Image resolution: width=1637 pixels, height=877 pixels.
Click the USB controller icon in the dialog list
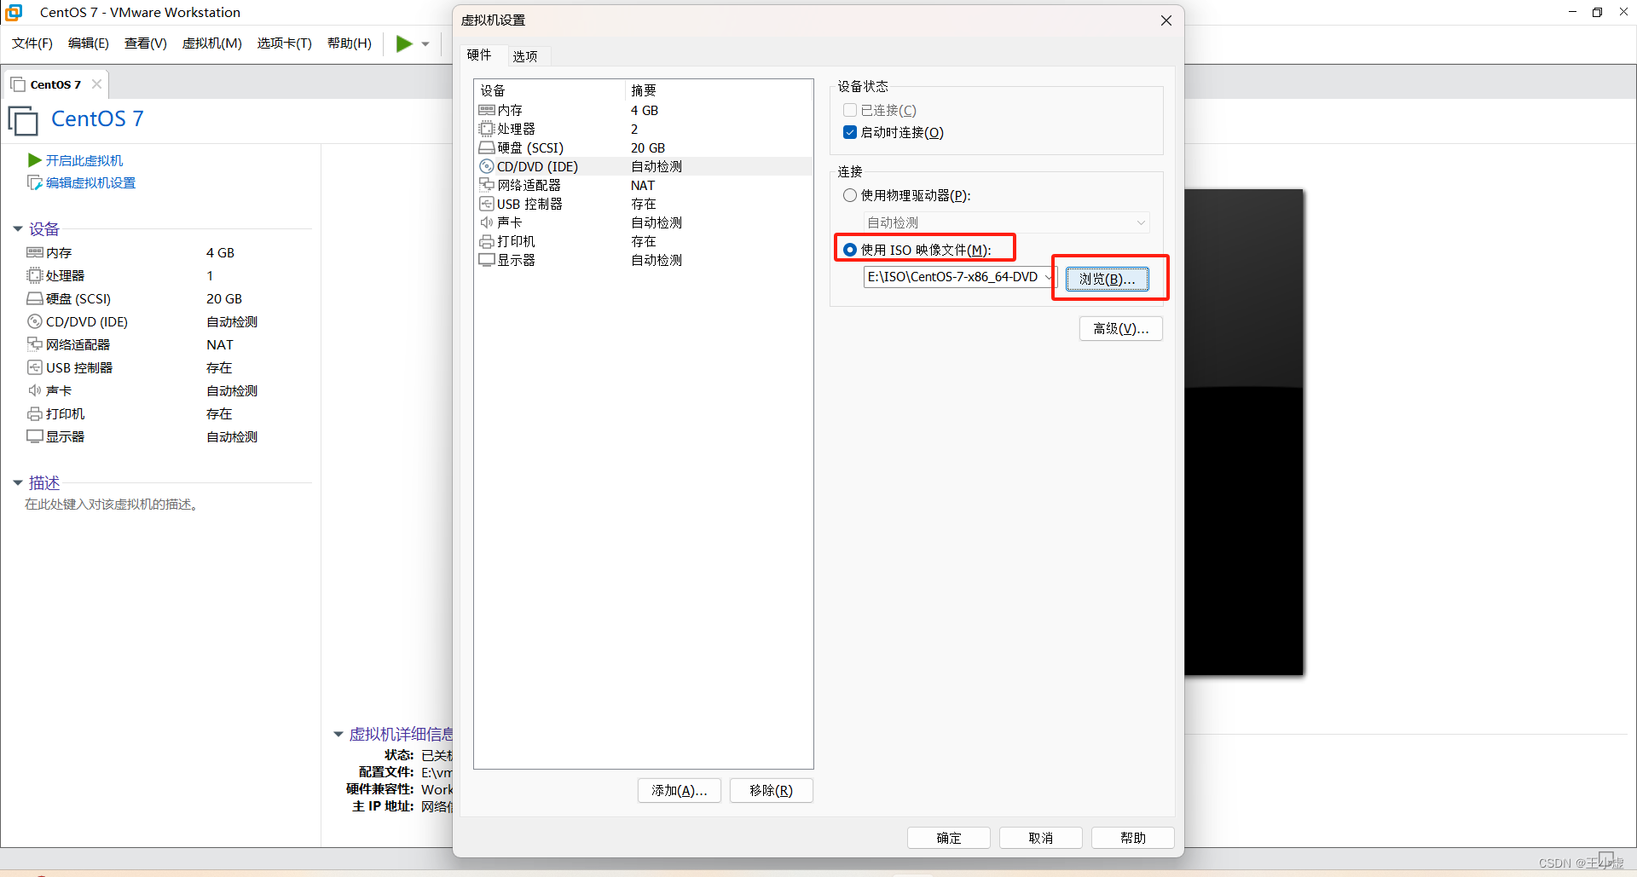pos(487,204)
